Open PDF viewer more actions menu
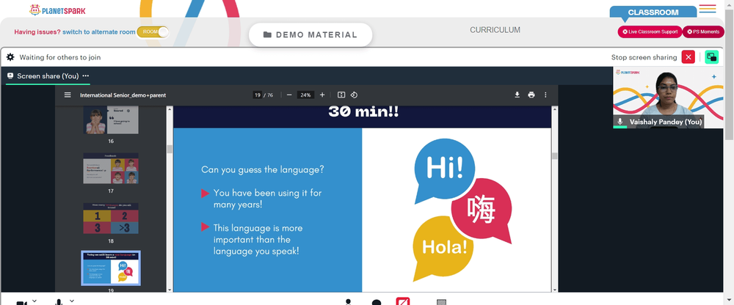Image resolution: width=734 pixels, height=305 pixels. click(x=545, y=95)
